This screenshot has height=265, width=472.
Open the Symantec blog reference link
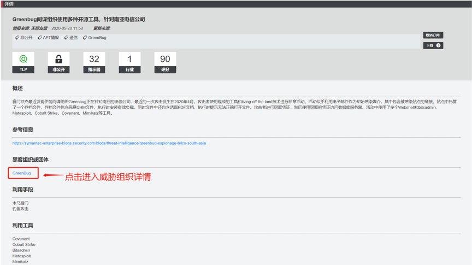pyautogui.click(x=109, y=143)
